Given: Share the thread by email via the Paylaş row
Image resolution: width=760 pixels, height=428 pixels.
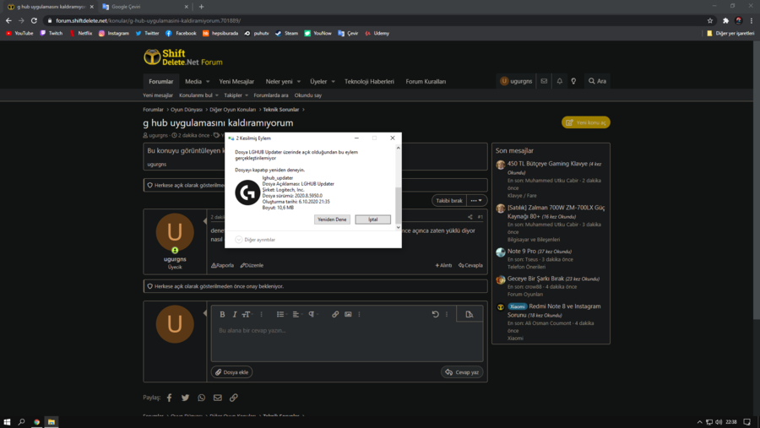Looking at the screenshot, I should [x=218, y=398].
